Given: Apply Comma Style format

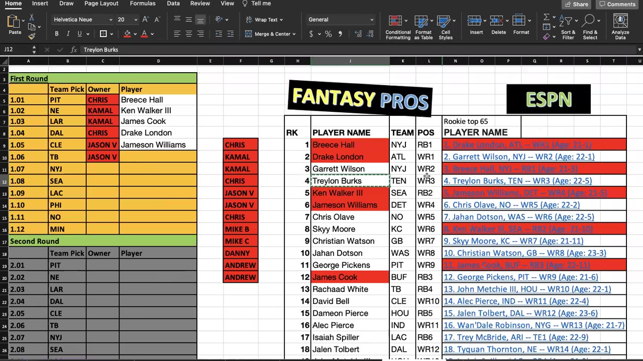Looking at the screenshot, I should [x=340, y=34].
